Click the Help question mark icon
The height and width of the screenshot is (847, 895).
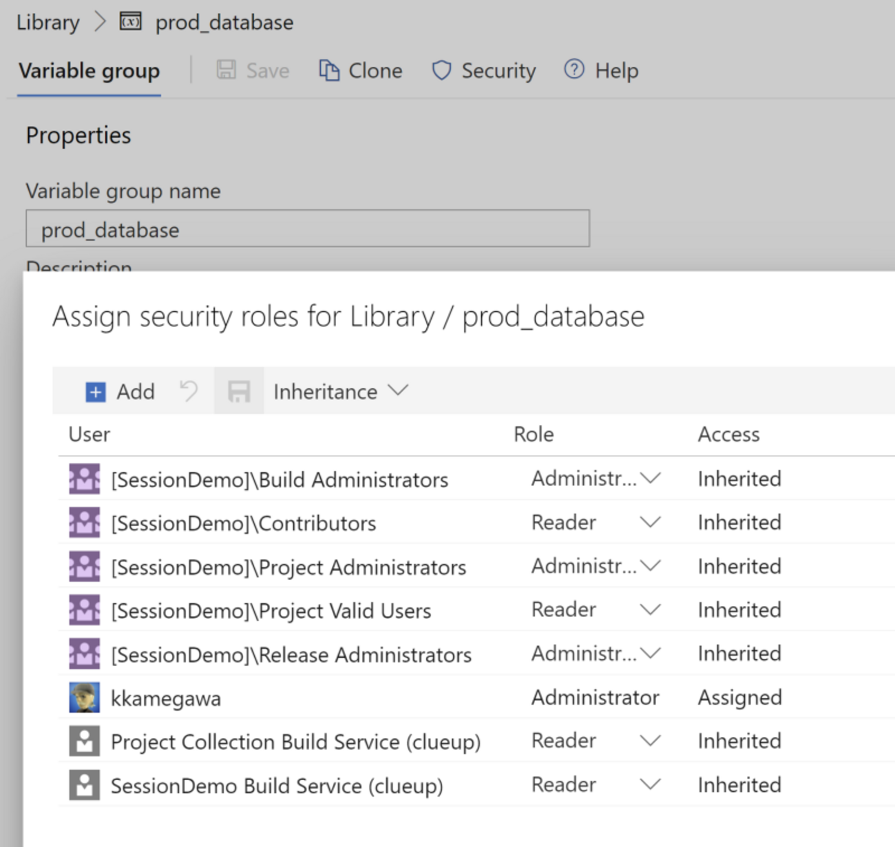[x=573, y=70]
